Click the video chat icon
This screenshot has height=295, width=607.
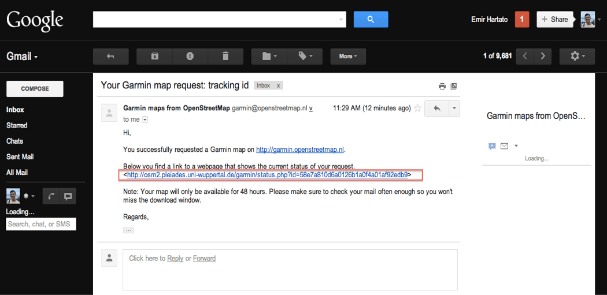(x=68, y=196)
